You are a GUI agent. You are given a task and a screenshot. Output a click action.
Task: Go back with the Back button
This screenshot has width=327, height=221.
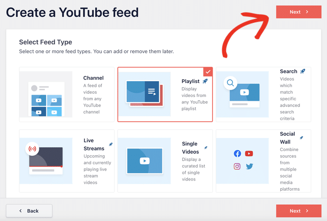pos(29,211)
